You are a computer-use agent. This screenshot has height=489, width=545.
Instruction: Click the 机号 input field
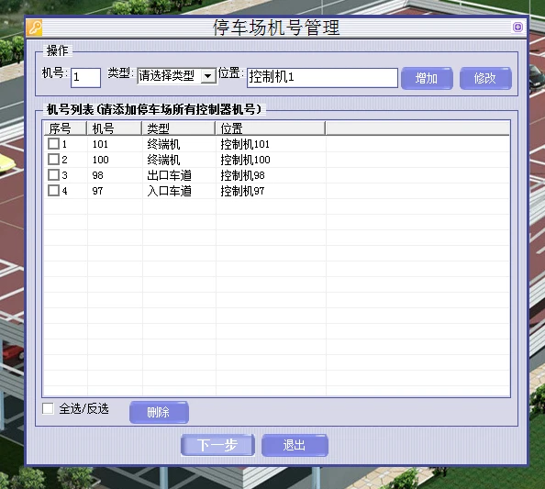[x=86, y=77]
